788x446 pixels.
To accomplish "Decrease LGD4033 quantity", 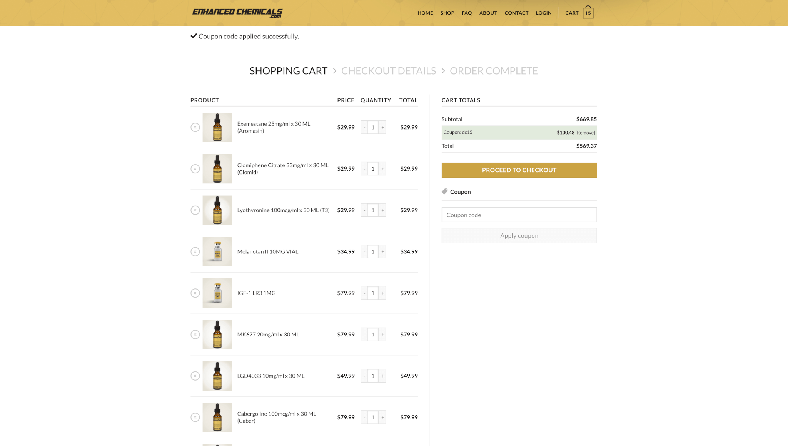I will 364,376.
